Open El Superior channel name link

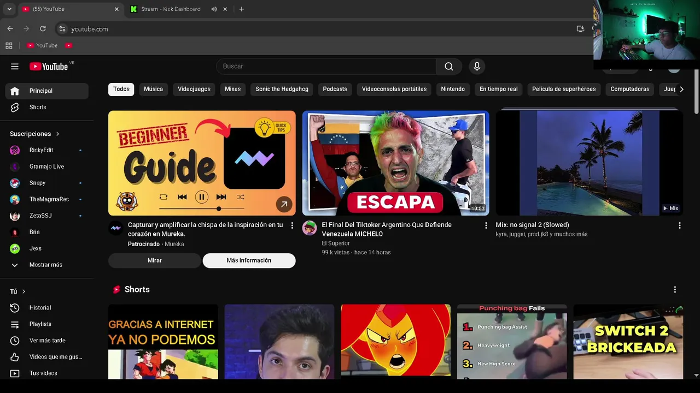[x=336, y=243]
